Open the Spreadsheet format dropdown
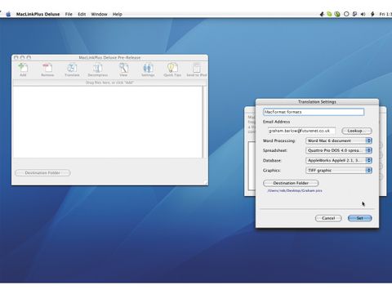Image resolution: width=392 pixels, height=294 pixels. coord(339,150)
